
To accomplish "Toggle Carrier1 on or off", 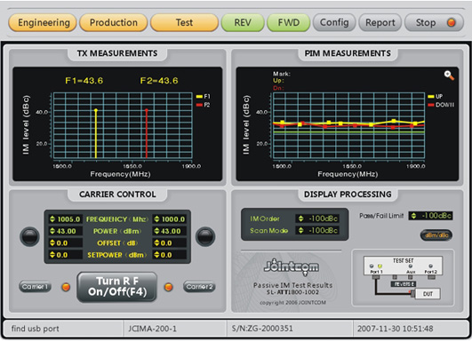I will click(35, 287).
